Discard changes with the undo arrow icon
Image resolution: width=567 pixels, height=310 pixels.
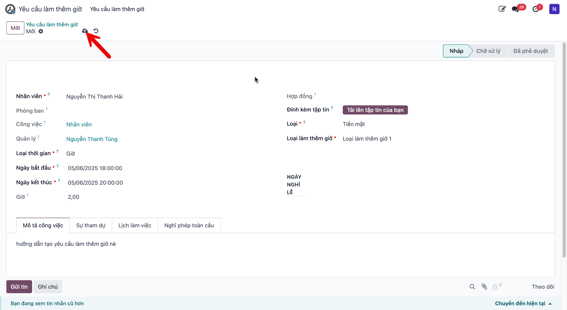(96, 31)
